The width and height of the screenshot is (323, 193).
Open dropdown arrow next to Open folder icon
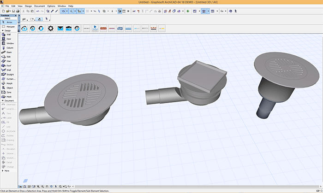click(x=10, y=11)
